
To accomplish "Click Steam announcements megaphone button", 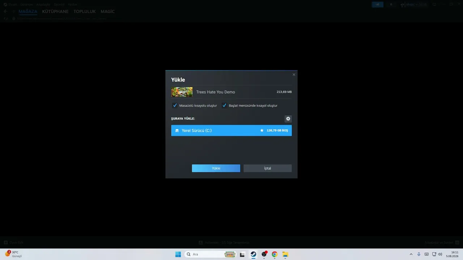I will pos(378,4).
